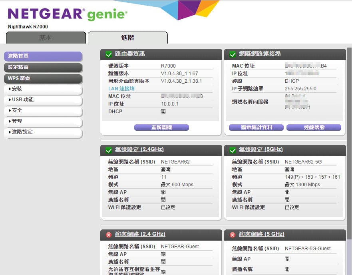This screenshot has height=275, width=352.
Task: Open the 訪客網路 (5 GHz) header link
Action: [x=262, y=234]
